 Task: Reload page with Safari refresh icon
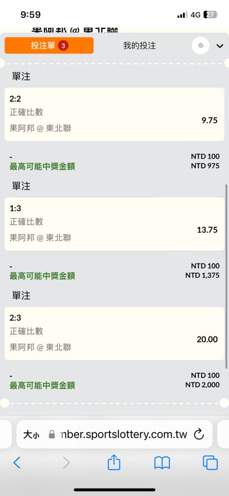[199, 434]
